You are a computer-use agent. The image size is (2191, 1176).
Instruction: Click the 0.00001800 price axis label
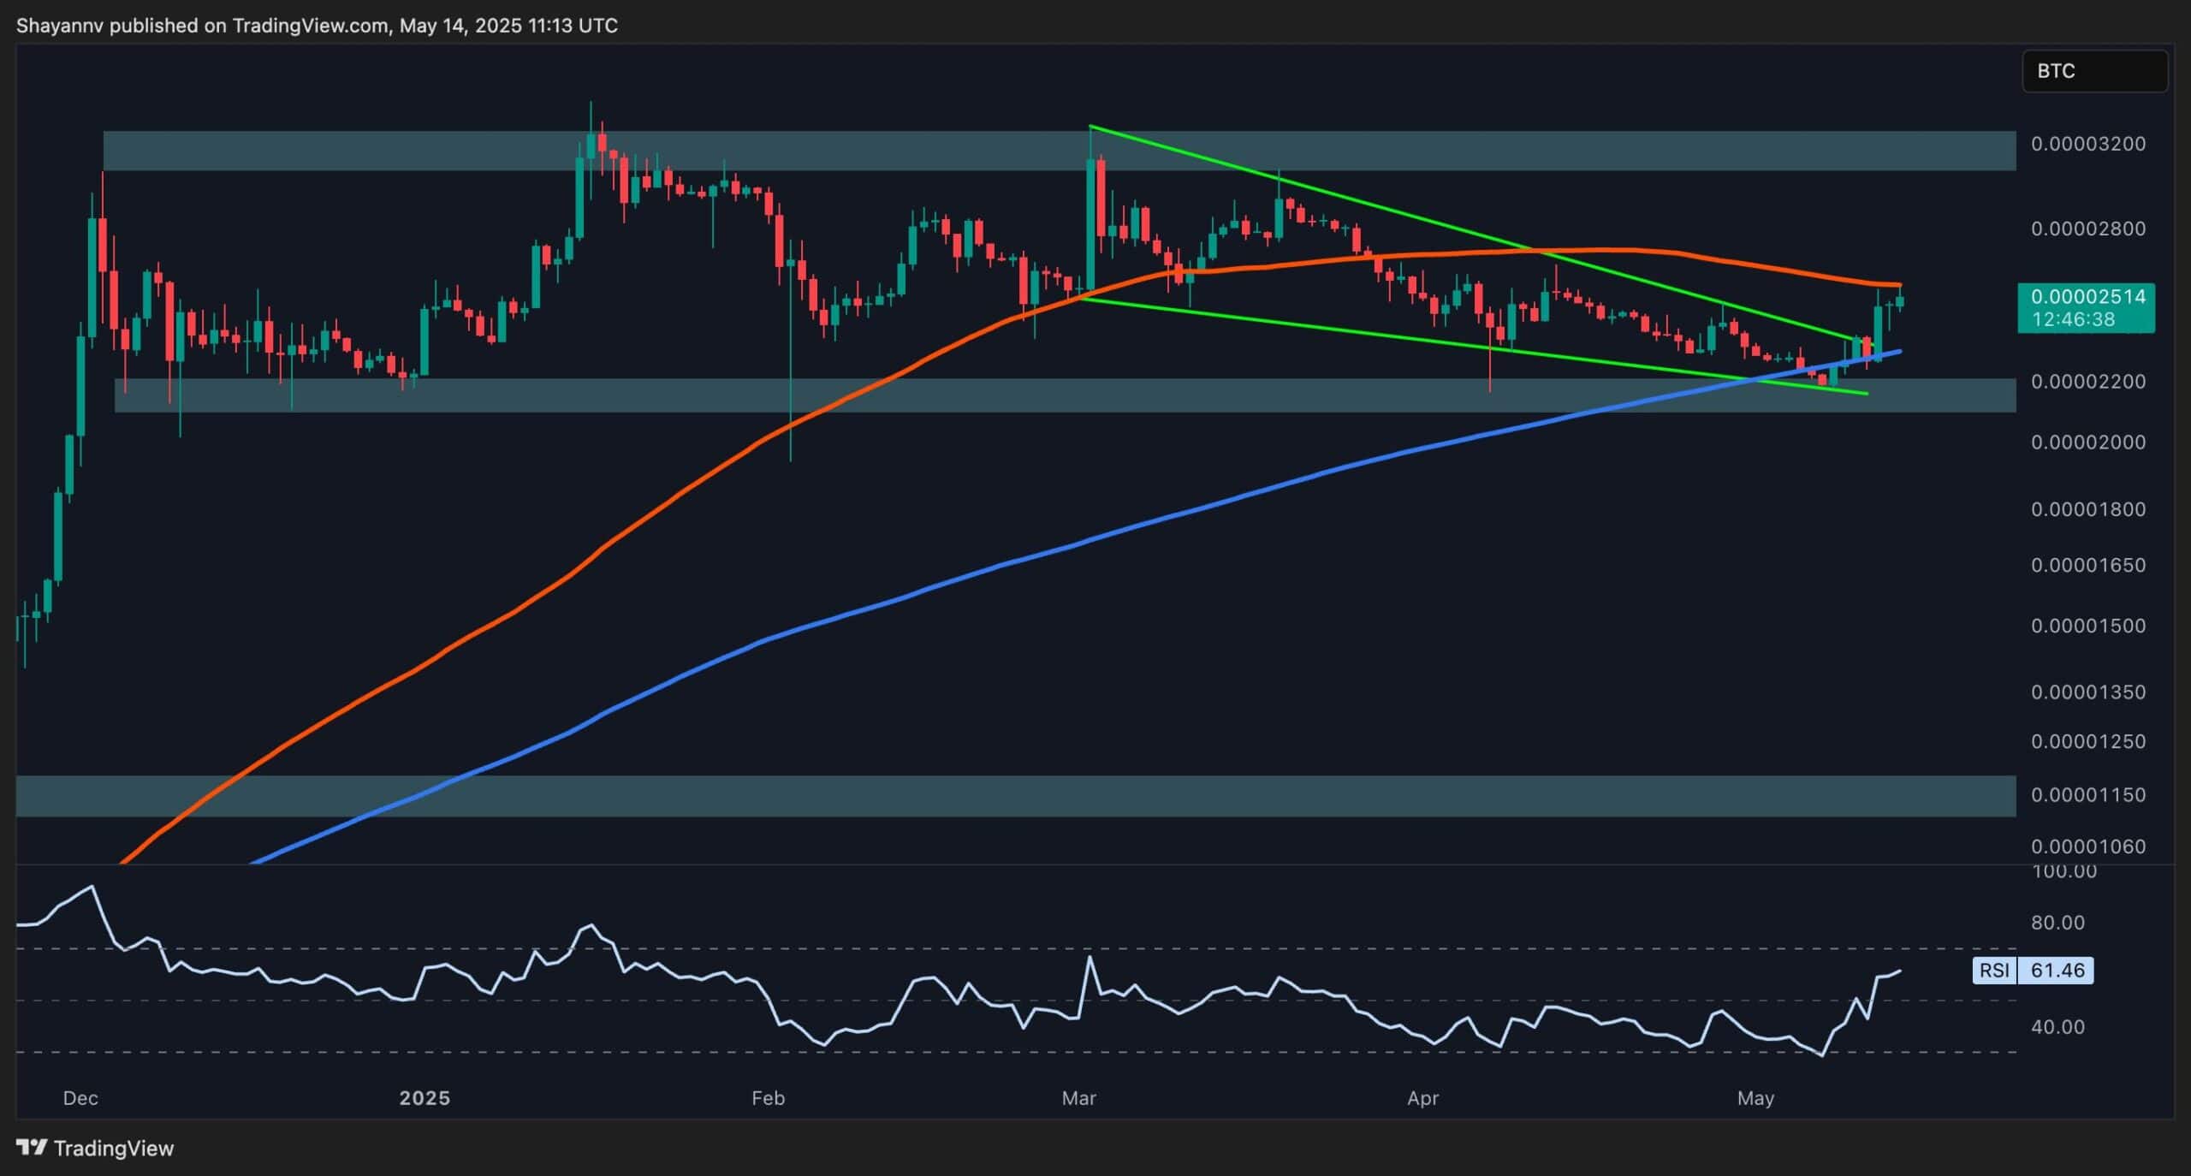point(2088,509)
